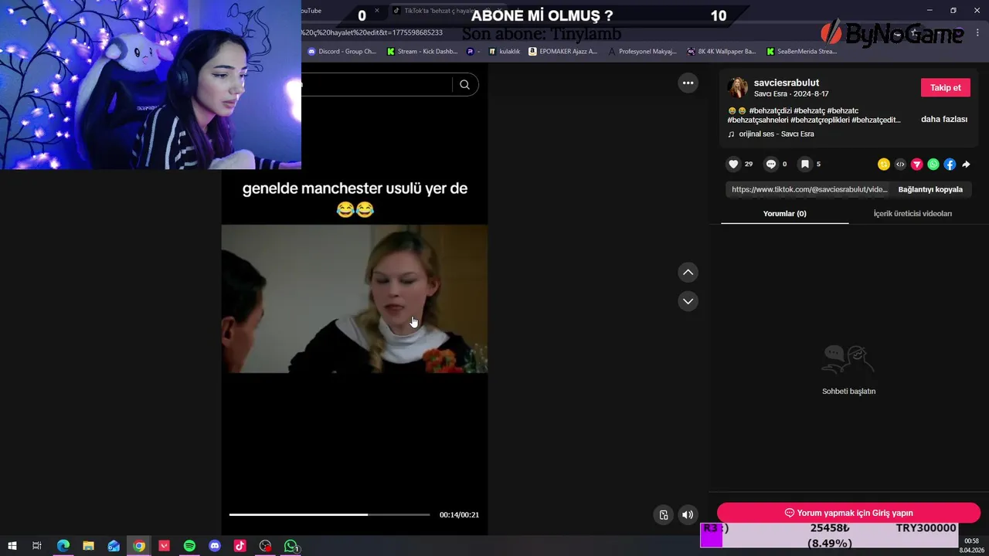Open Task View in the taskbar
The image size is (989, 556).
pos(36,546)
